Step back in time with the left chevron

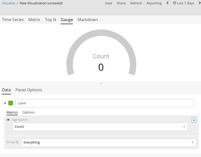coord(167,3)
